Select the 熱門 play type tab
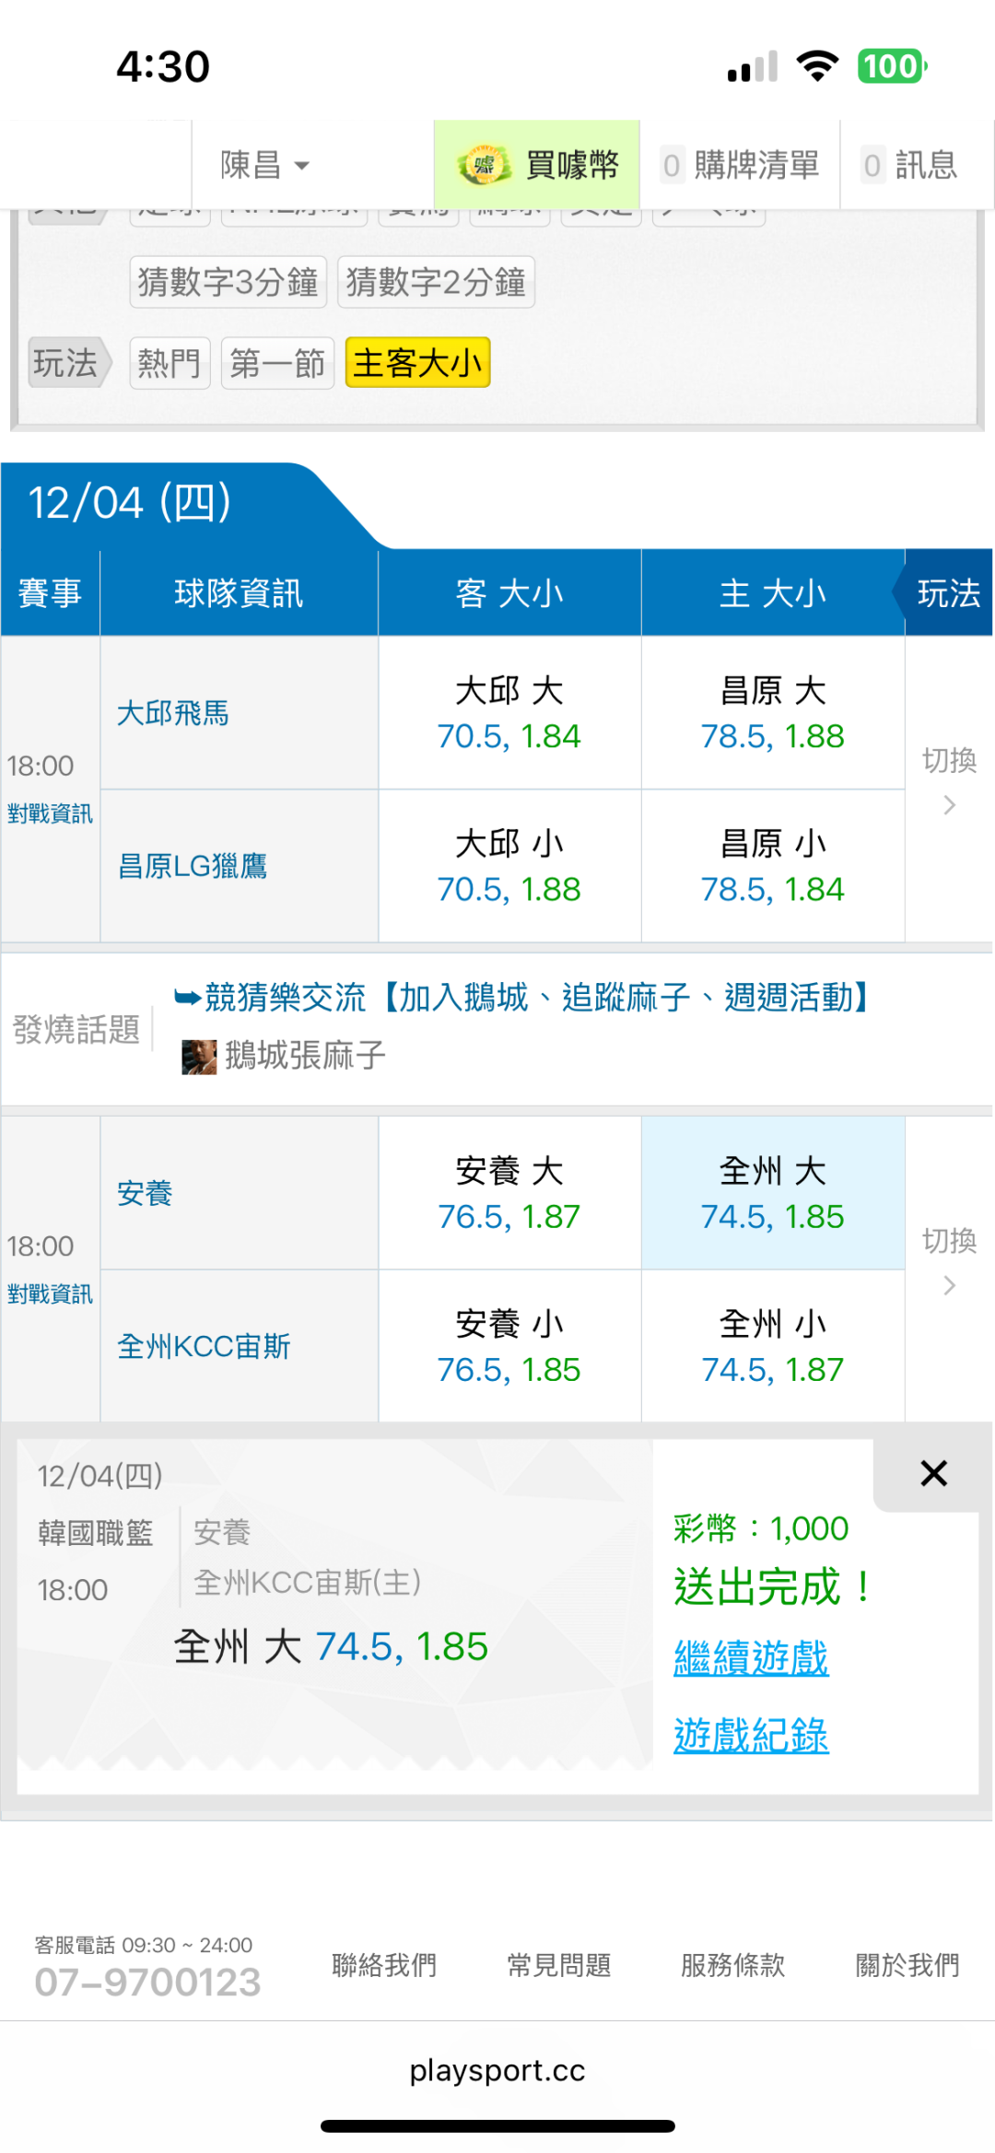Image resolution: width=995 pixels, height=2153 pixels. [x=170, y=363]
